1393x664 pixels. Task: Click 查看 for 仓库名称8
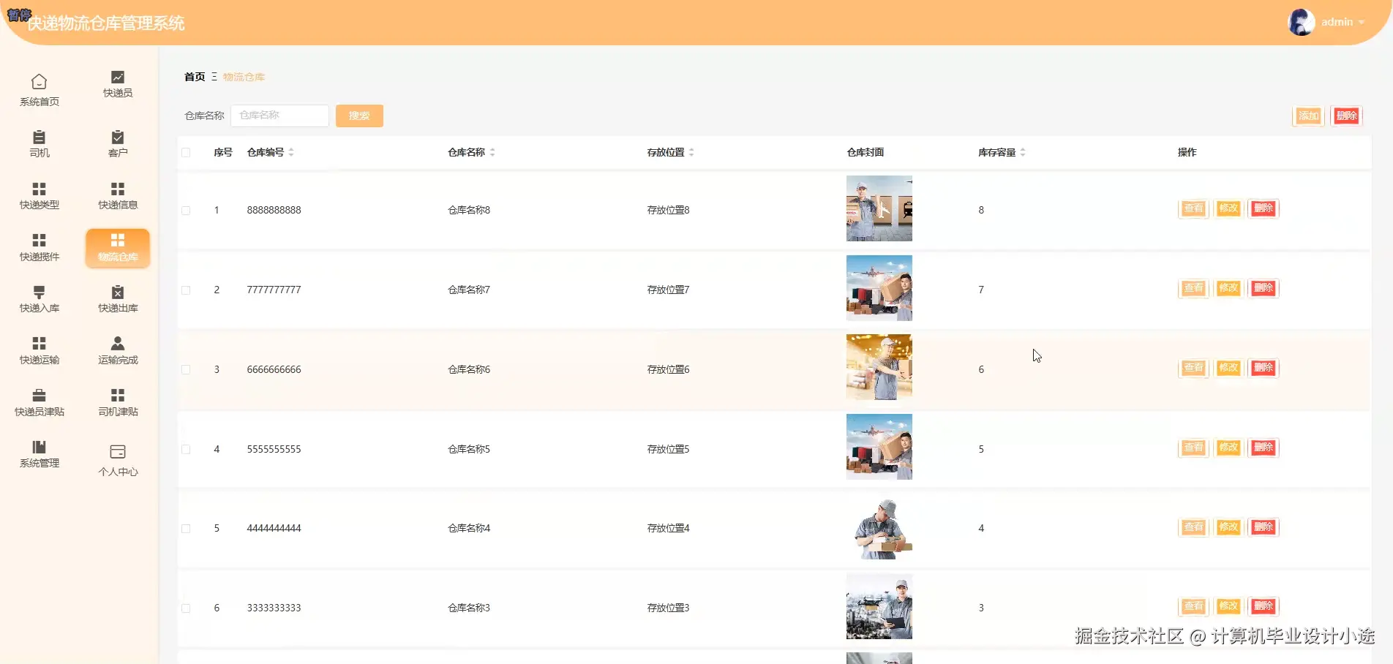(x=1193, y=208)
